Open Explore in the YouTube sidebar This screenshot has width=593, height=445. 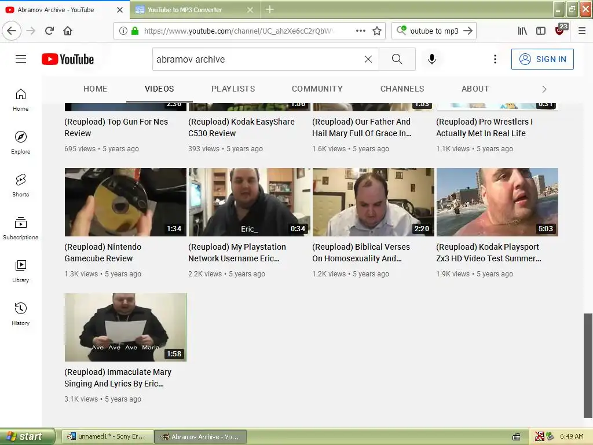tap(21, 143)
